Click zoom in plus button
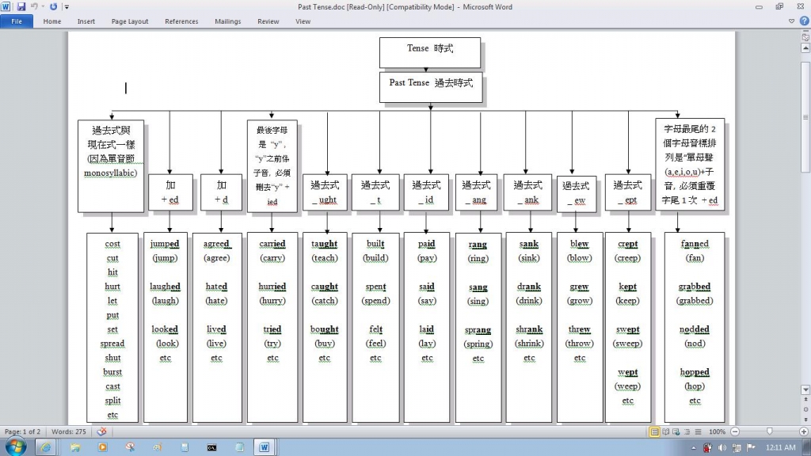 [804, 431]
